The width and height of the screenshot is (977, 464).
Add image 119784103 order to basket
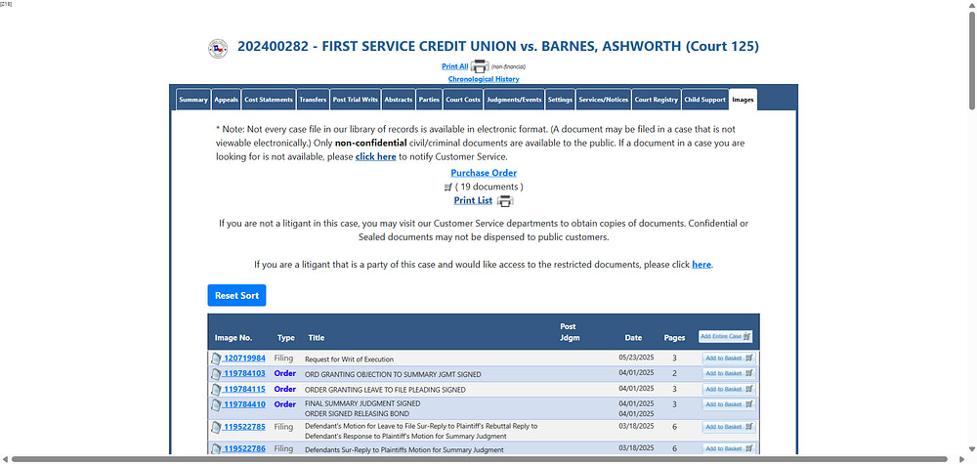click(729, 374)
